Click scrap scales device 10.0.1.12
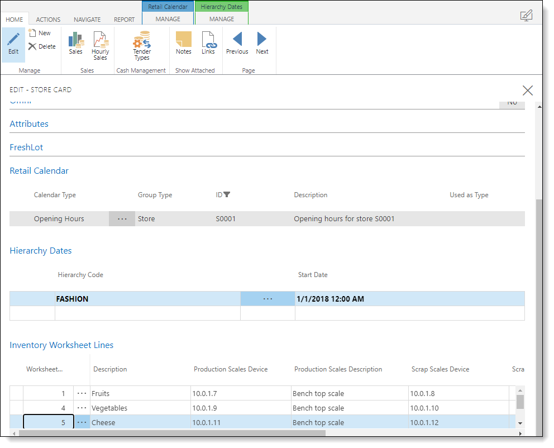 [459, 422]
